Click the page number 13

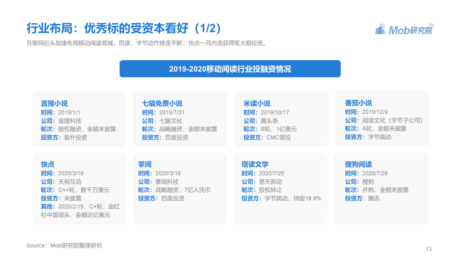click(428, 249)
